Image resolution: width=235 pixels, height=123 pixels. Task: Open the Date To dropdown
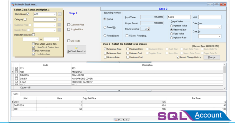tap(219, 36)
